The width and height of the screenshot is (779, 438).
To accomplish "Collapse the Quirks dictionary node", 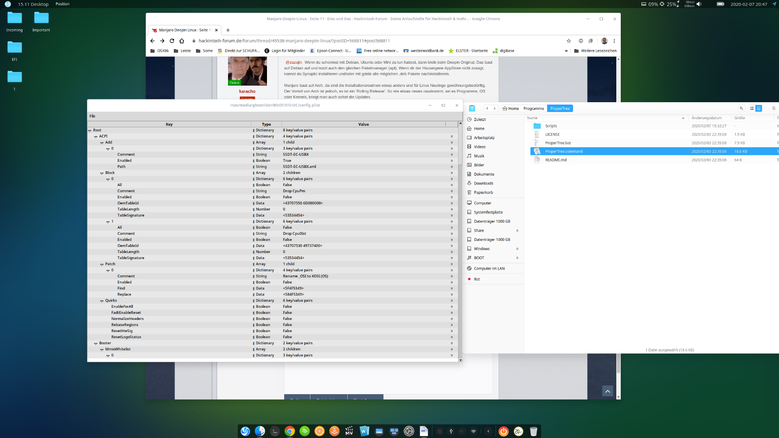I will (x=102, y=301).
